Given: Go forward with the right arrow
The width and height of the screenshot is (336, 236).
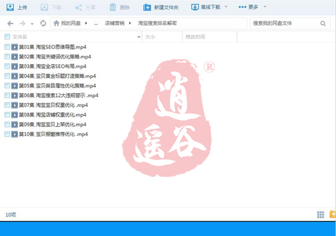Looking at the screenshot, I should [x=22, y=23].
